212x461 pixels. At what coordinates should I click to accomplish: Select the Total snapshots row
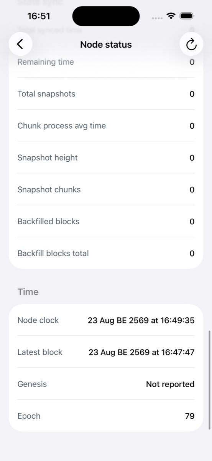106,94
